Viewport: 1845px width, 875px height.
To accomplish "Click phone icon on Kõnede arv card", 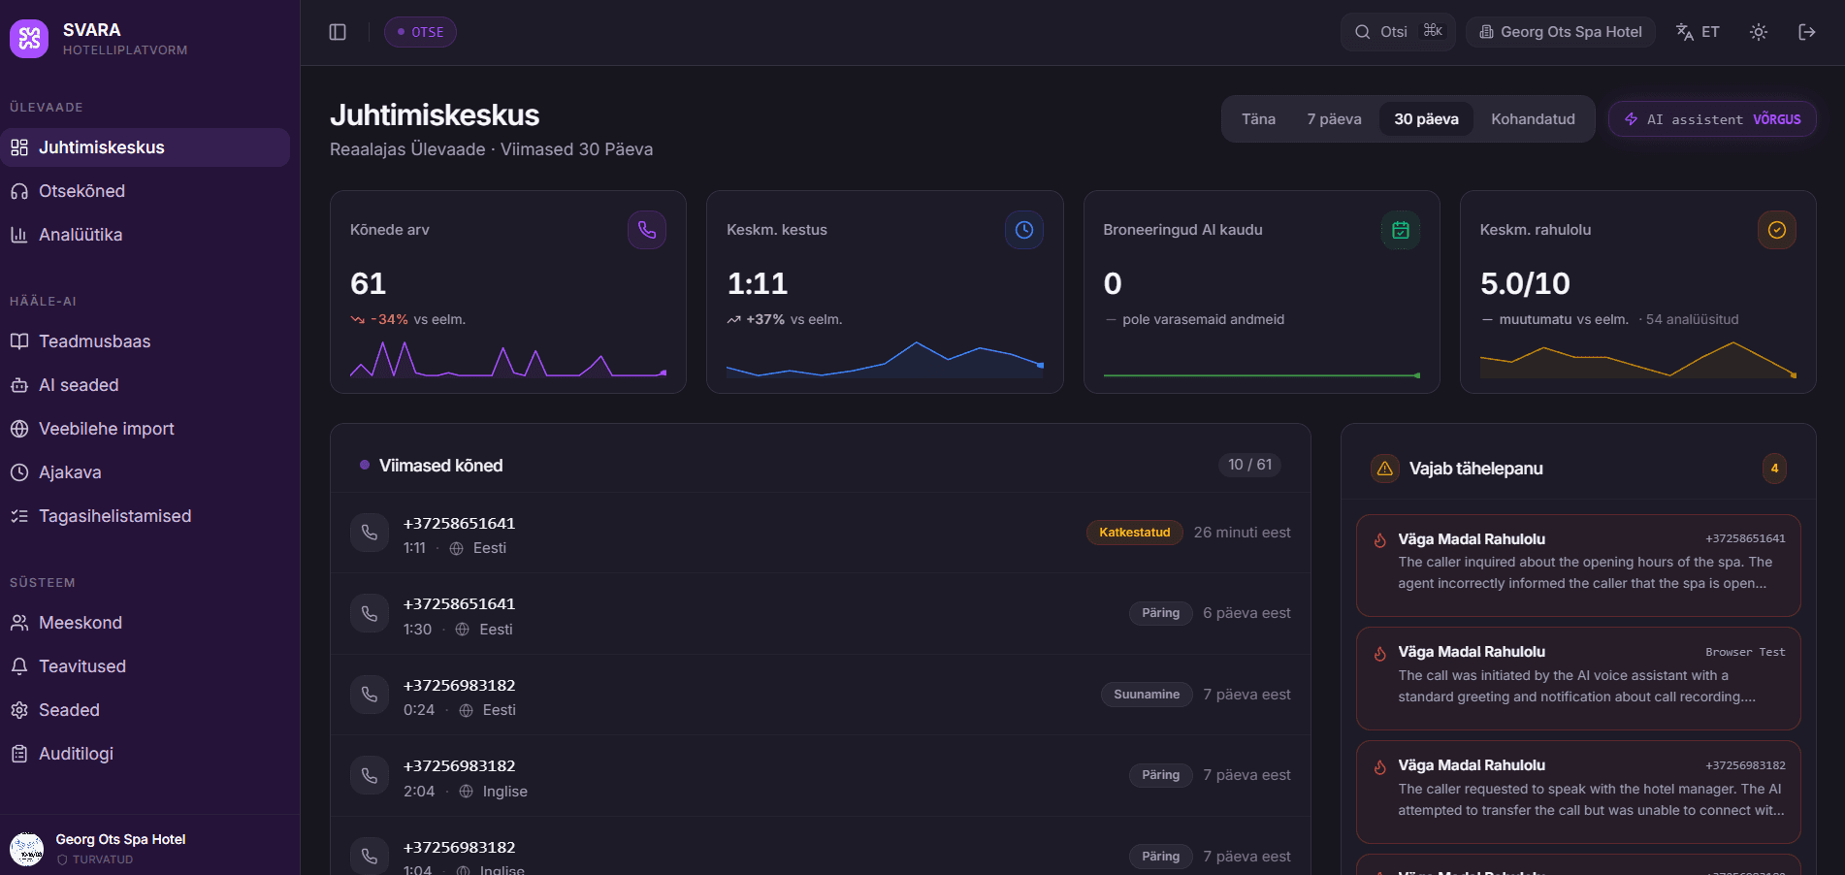I will point(647,230).
